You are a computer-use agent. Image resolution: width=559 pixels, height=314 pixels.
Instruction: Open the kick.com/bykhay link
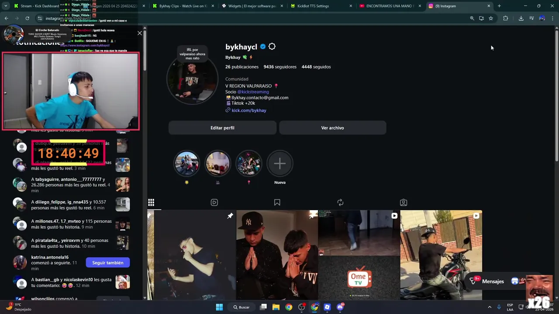click(249, 110)
